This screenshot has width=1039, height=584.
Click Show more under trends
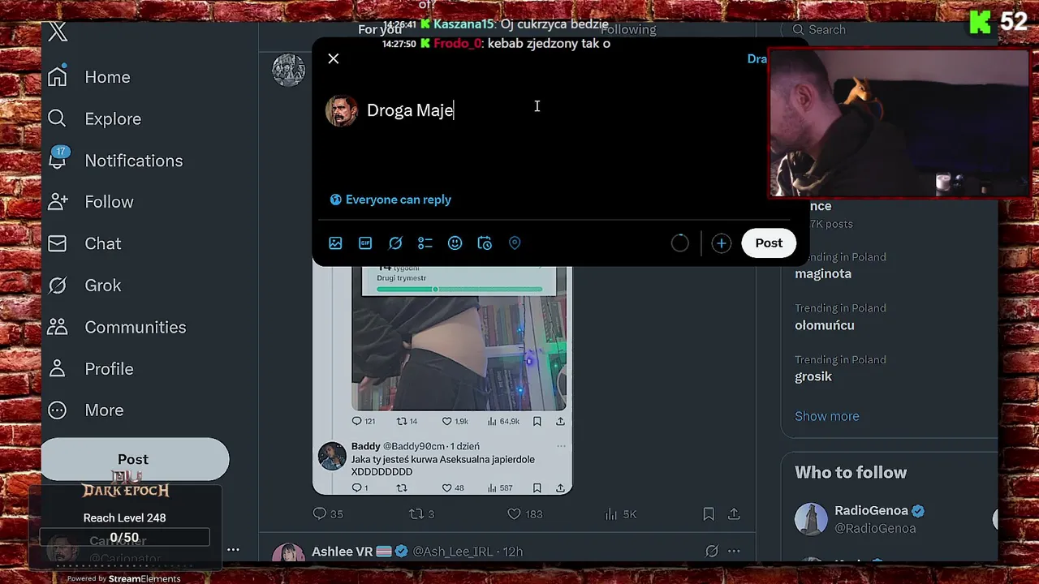(x=826, y=416)
